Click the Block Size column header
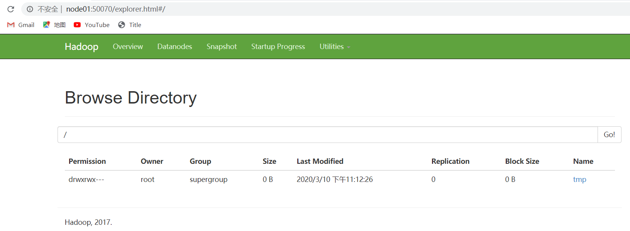The height and width of the screenshot is (231, 630). (x=522, y=161)
